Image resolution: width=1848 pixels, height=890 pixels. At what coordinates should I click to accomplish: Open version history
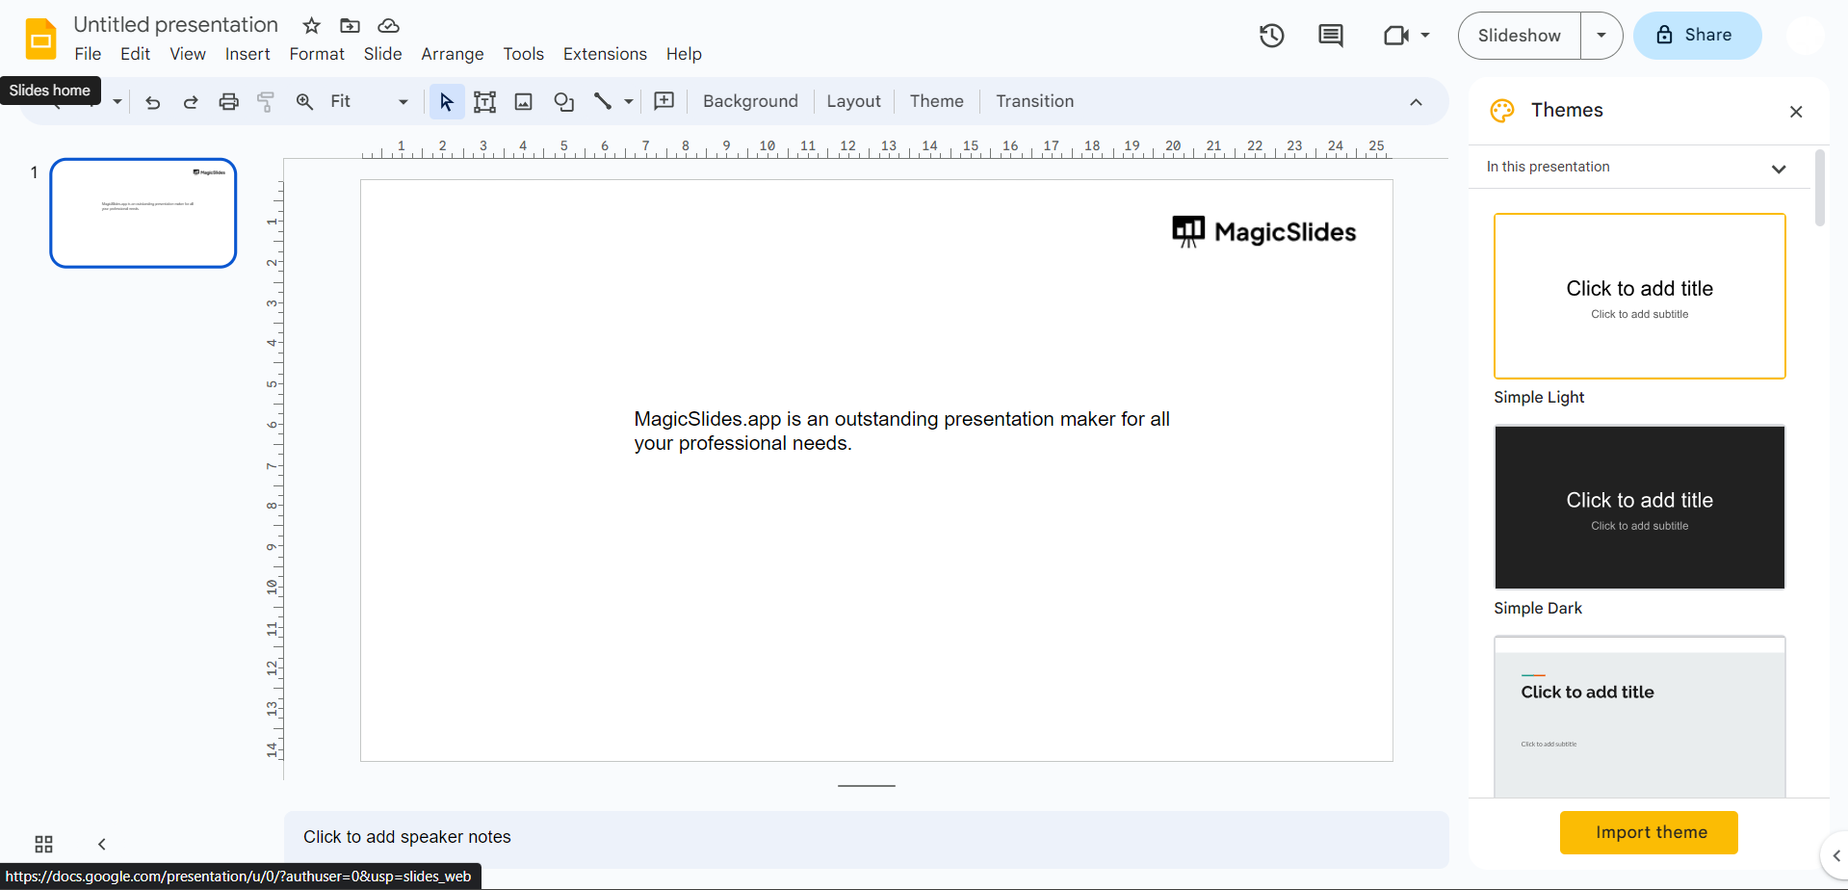point(1271,35)
